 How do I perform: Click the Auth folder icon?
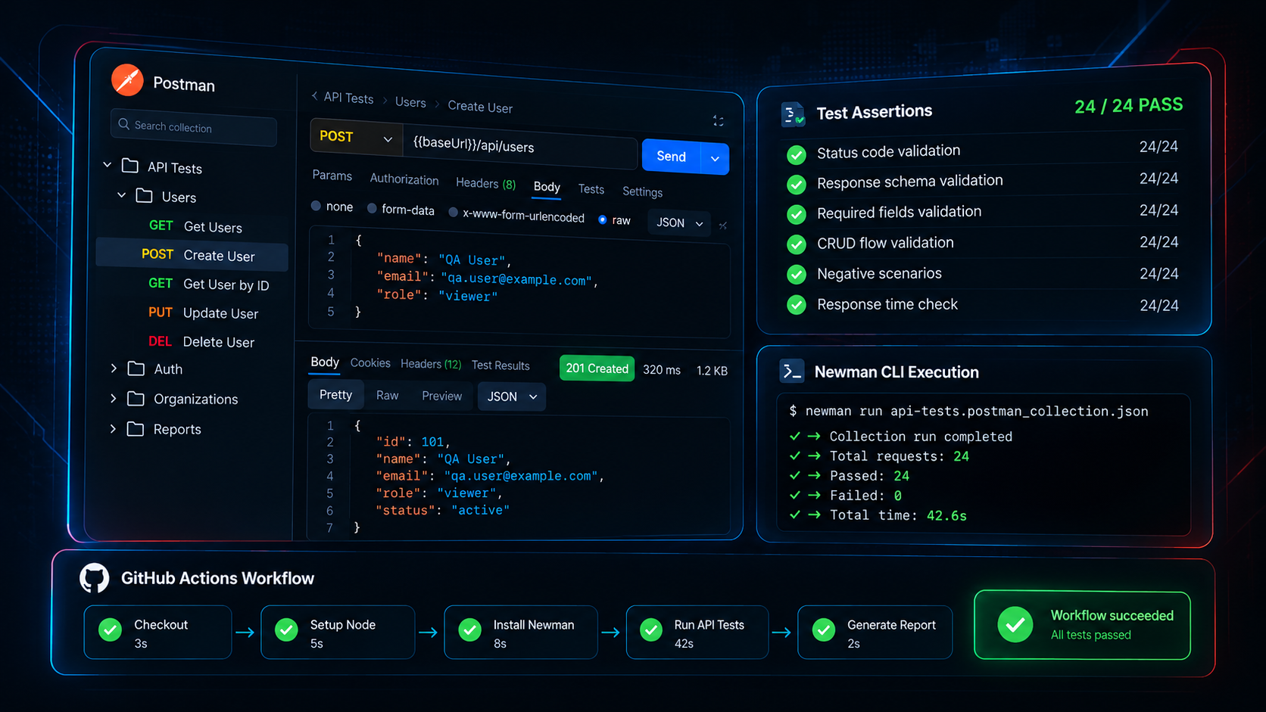tap(136, 368)
